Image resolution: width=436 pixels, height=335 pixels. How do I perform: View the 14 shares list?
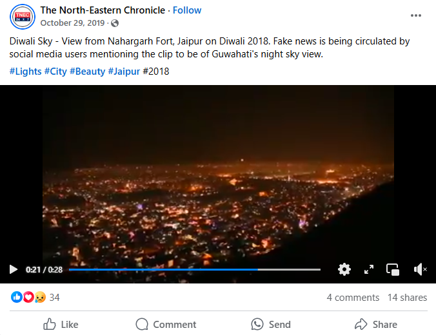point(407,298)
